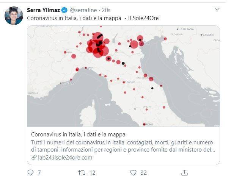
Task: Expand the tweet options chevron
Action: pyautogui.click(x=217, y=9)
